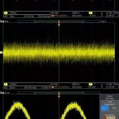Click record view bar on Run scope
The image size is (119, 119).
tap(59, 21)
